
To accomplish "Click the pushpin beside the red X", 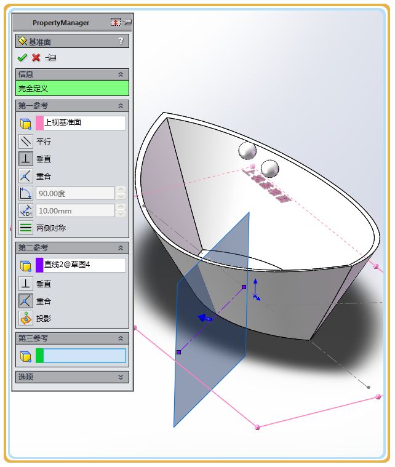I will (x=50, y=57).
